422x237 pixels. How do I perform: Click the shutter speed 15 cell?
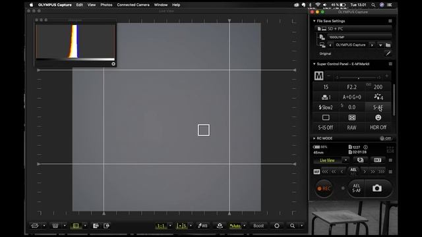click(x=326, y=87)
